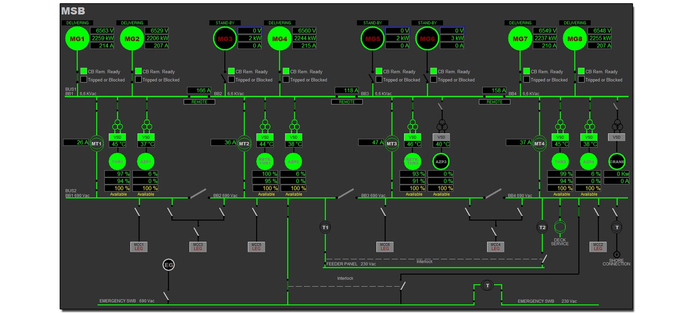693x313 pixels.
Task: Click the T1 transformer symbol
Action: click(325, 227)
